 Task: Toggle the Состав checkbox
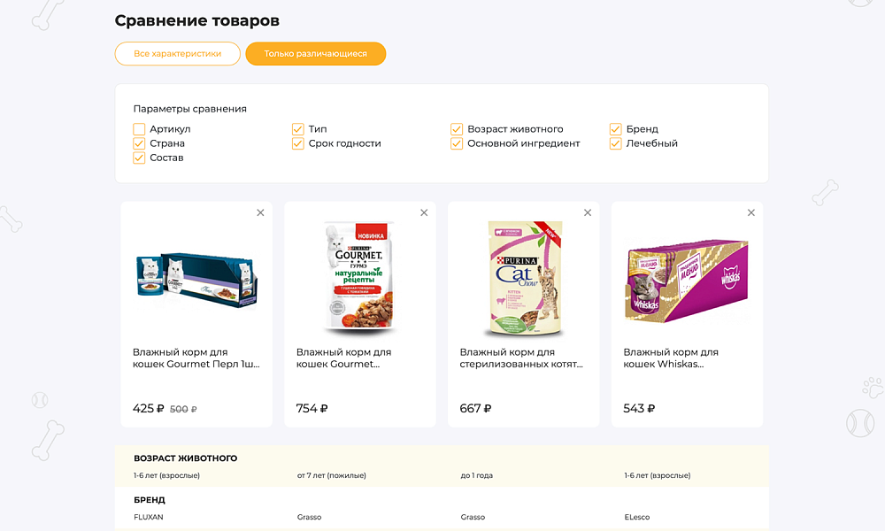(x=139, y=158)
